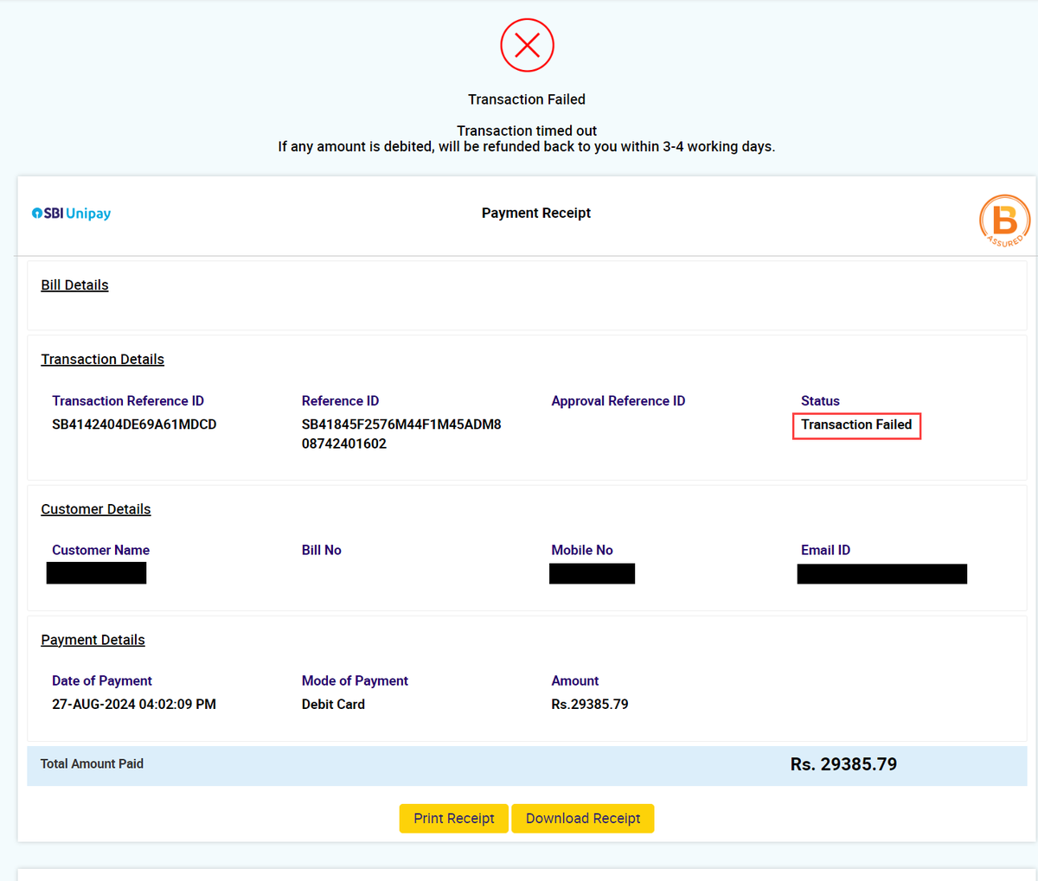1038x881 pixels.
Task: Click the refund within 3-4 working days notice
Action: pyautogui.click(x=527, y=147)
